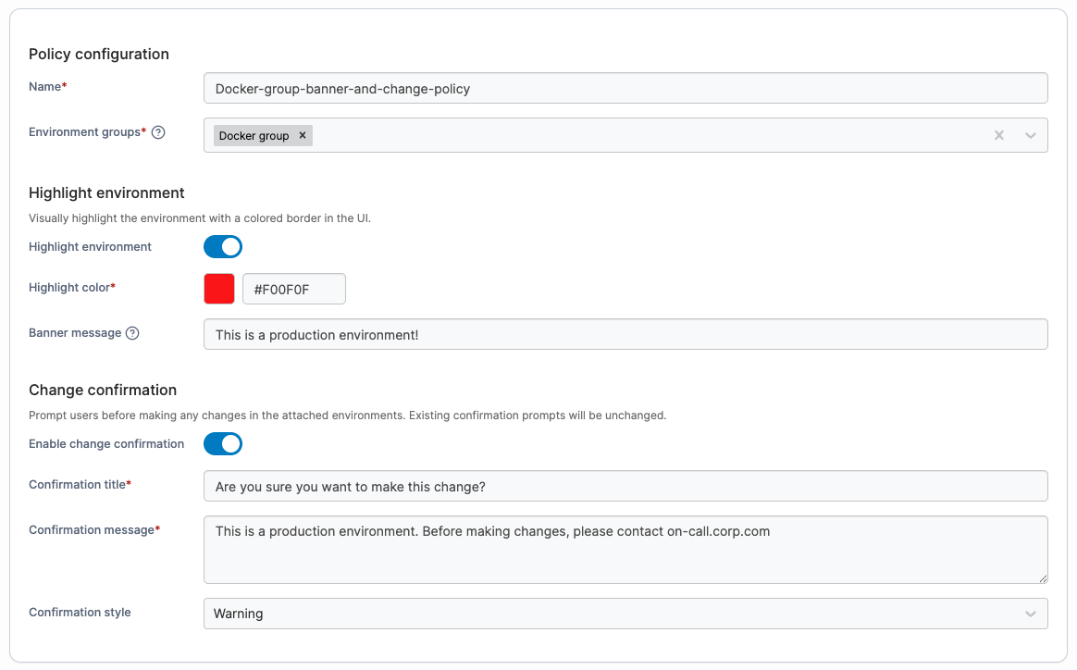1077x670 pixels.
Task: Open the red highlight color swatch
Action: [219, 289]
